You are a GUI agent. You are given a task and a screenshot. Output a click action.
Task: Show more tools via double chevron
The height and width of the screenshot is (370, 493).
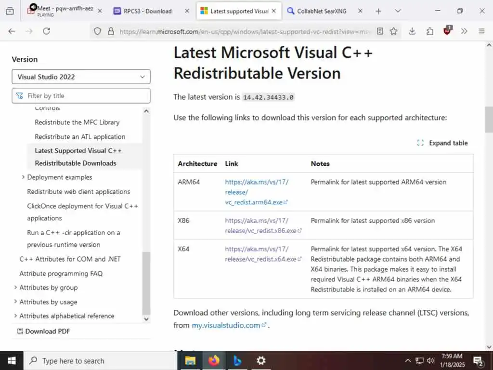point(464,31)
